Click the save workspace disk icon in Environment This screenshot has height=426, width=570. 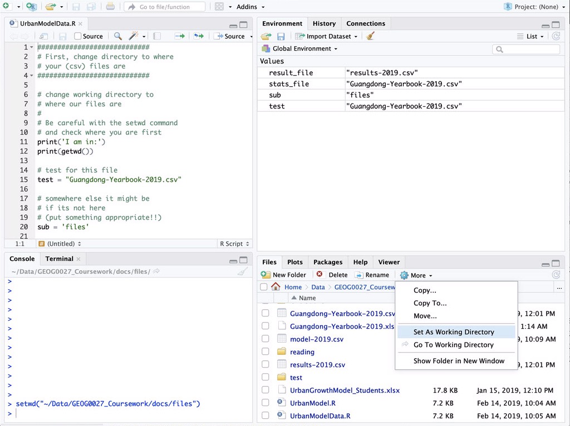click(281, 36)
